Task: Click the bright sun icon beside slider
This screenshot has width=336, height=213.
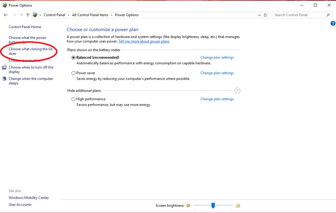Action: pos(238,206)
